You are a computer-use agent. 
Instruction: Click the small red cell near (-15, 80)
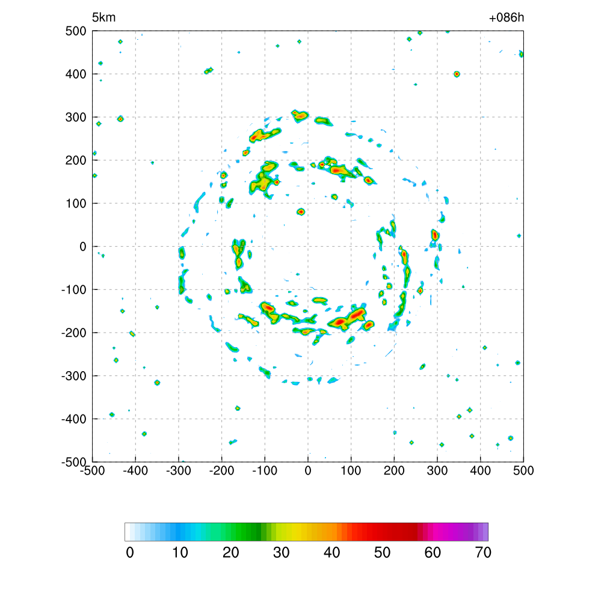click(301, 212)
